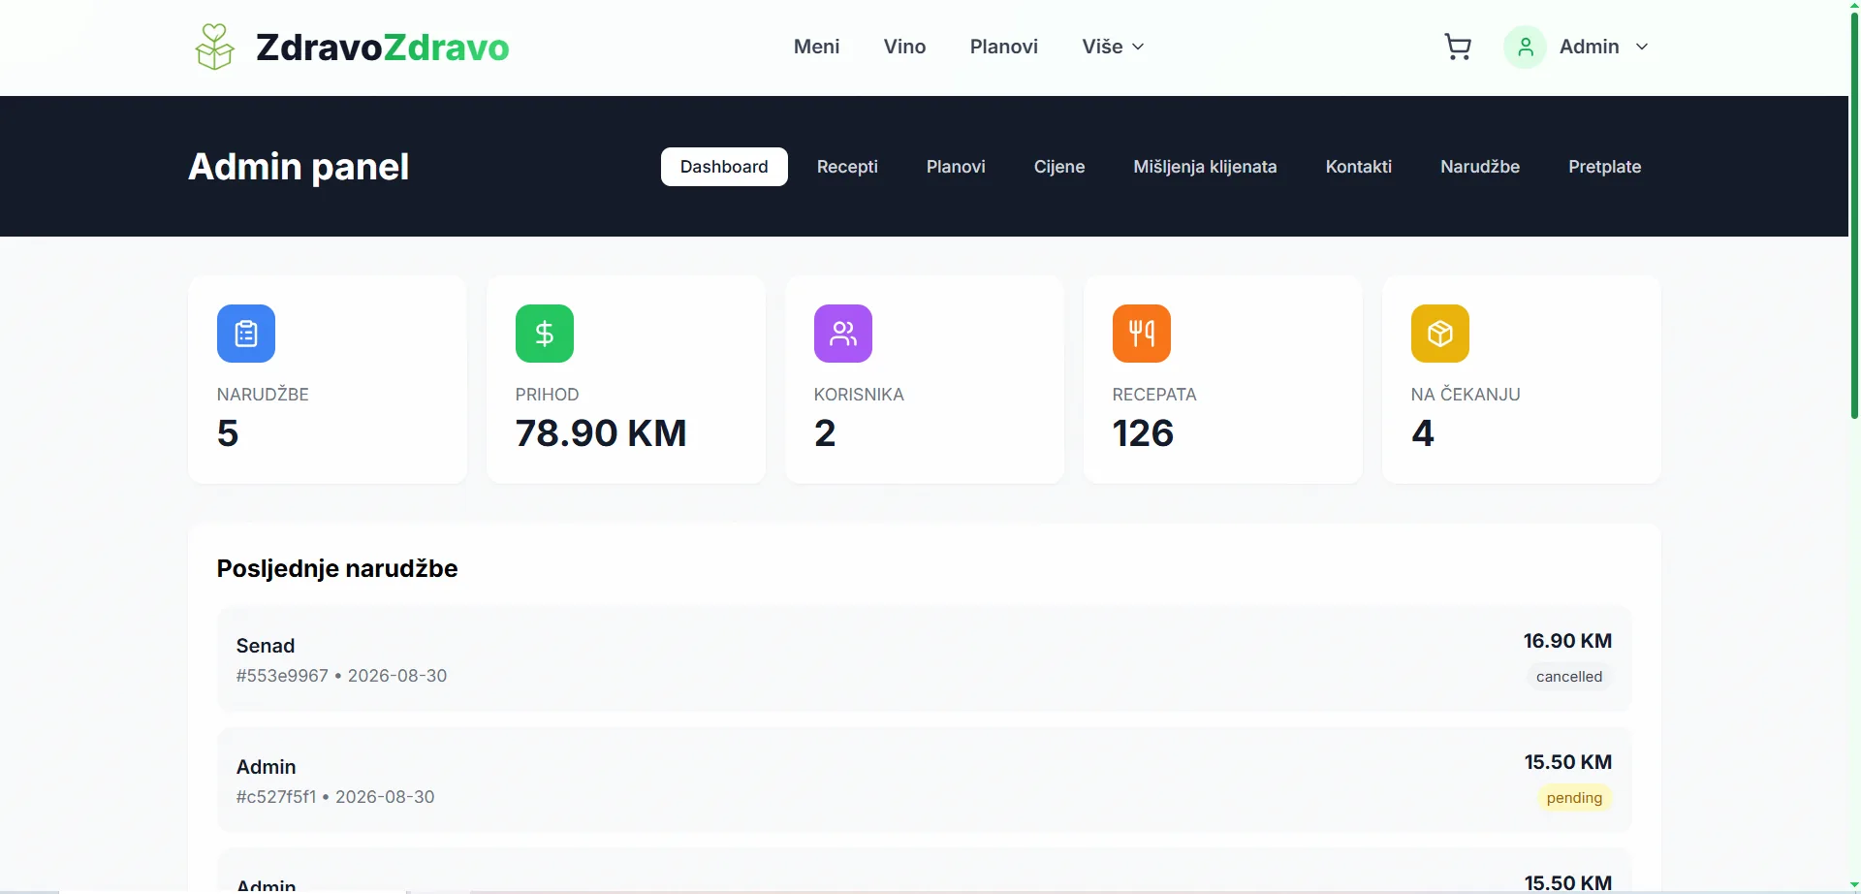Click the Admin panel heading
Image resolution: width=1861 pixels, height=894 pixels.
tap(299, 167)
